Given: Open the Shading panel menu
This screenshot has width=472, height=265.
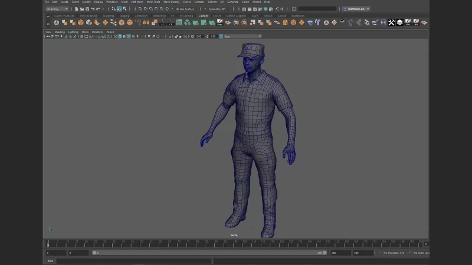Looking at the screenshot, I should 60,32.
